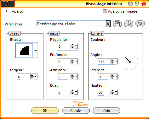Click the Angle direction dial
Screen dimensions: 149x119
pyautogui.click(x=130, y=62)
